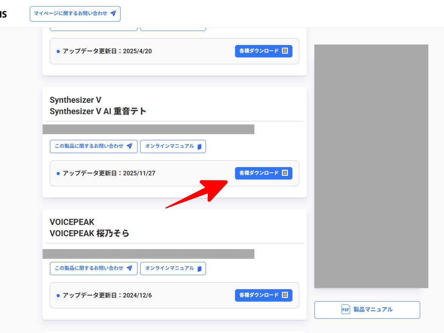Click the grid icon beside the 2025/4/20 download button
444x333 pixels.
pyautogui.click(x=285, y=51)
